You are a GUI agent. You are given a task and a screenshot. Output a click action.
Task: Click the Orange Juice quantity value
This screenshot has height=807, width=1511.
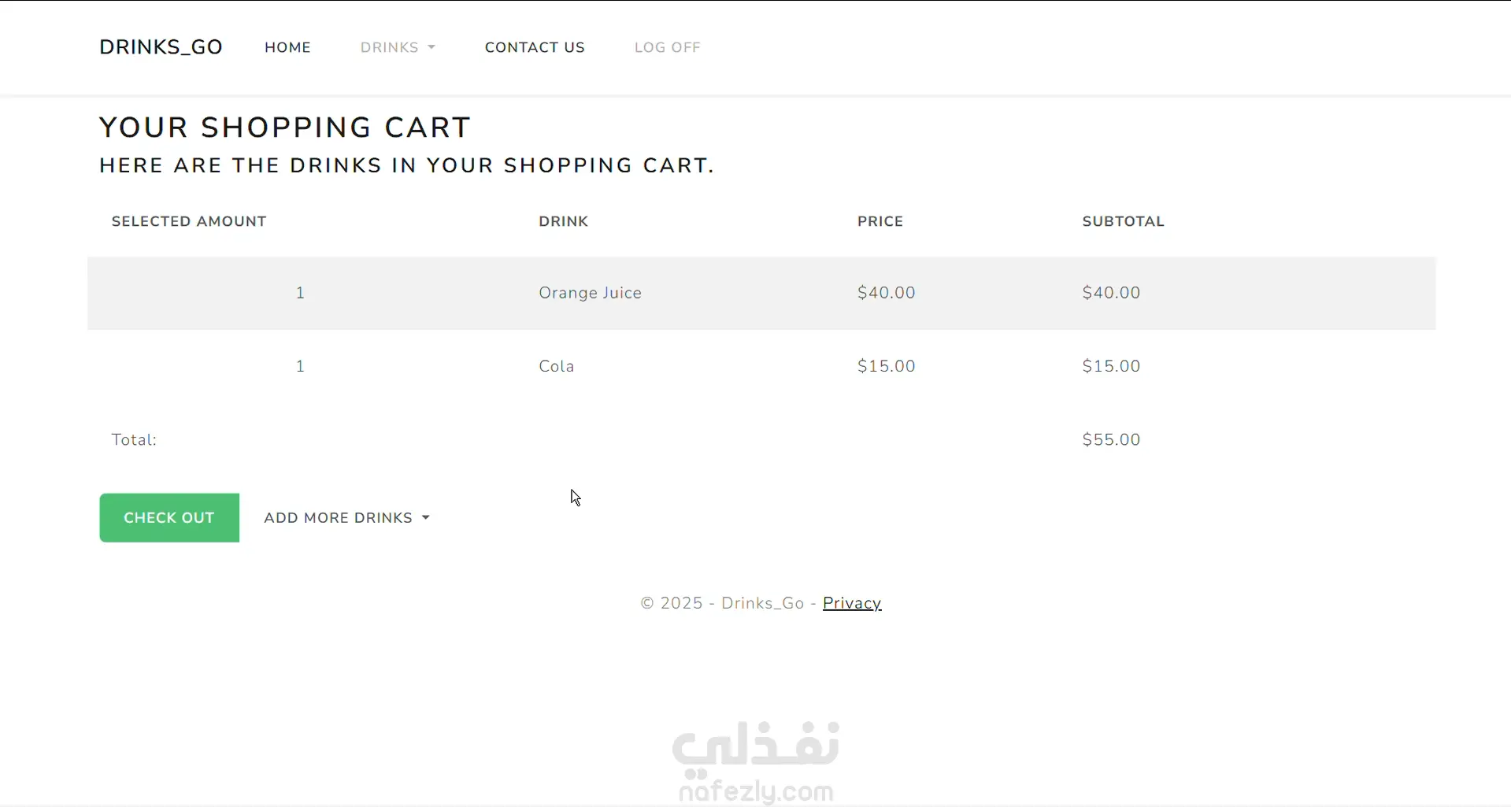tap(300, 293)
